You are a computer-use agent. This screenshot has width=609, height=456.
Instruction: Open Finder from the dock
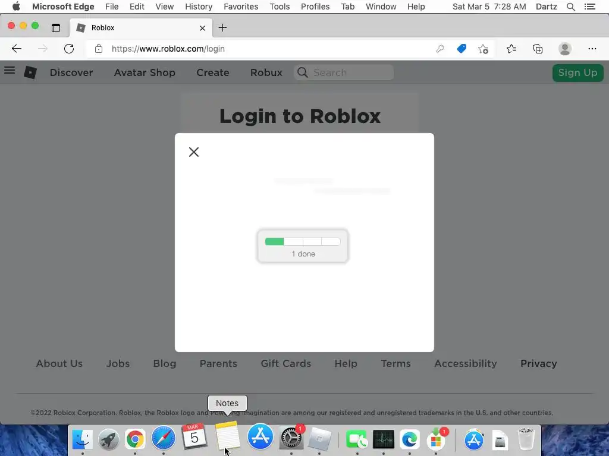coord(82,439)
